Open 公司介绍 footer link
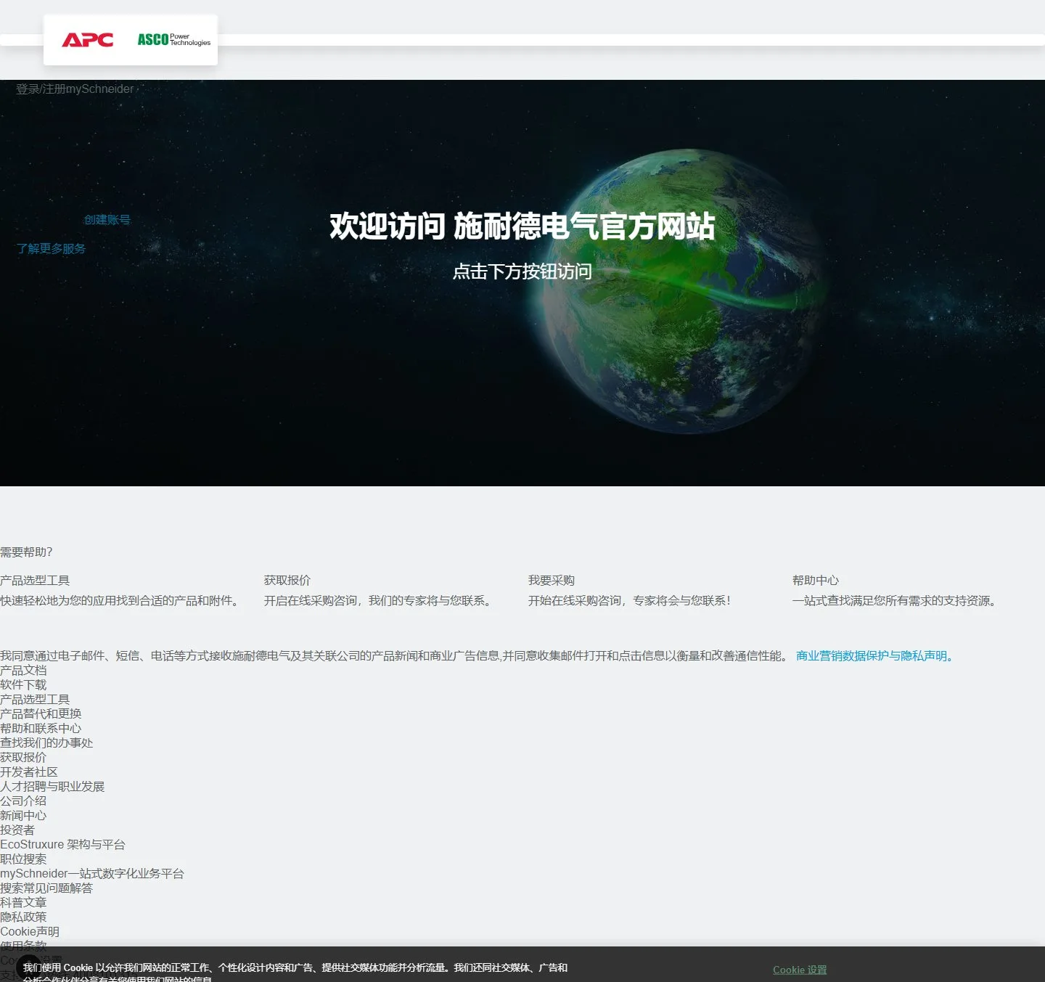1045x982 pixels. click(x=23, y=801)
